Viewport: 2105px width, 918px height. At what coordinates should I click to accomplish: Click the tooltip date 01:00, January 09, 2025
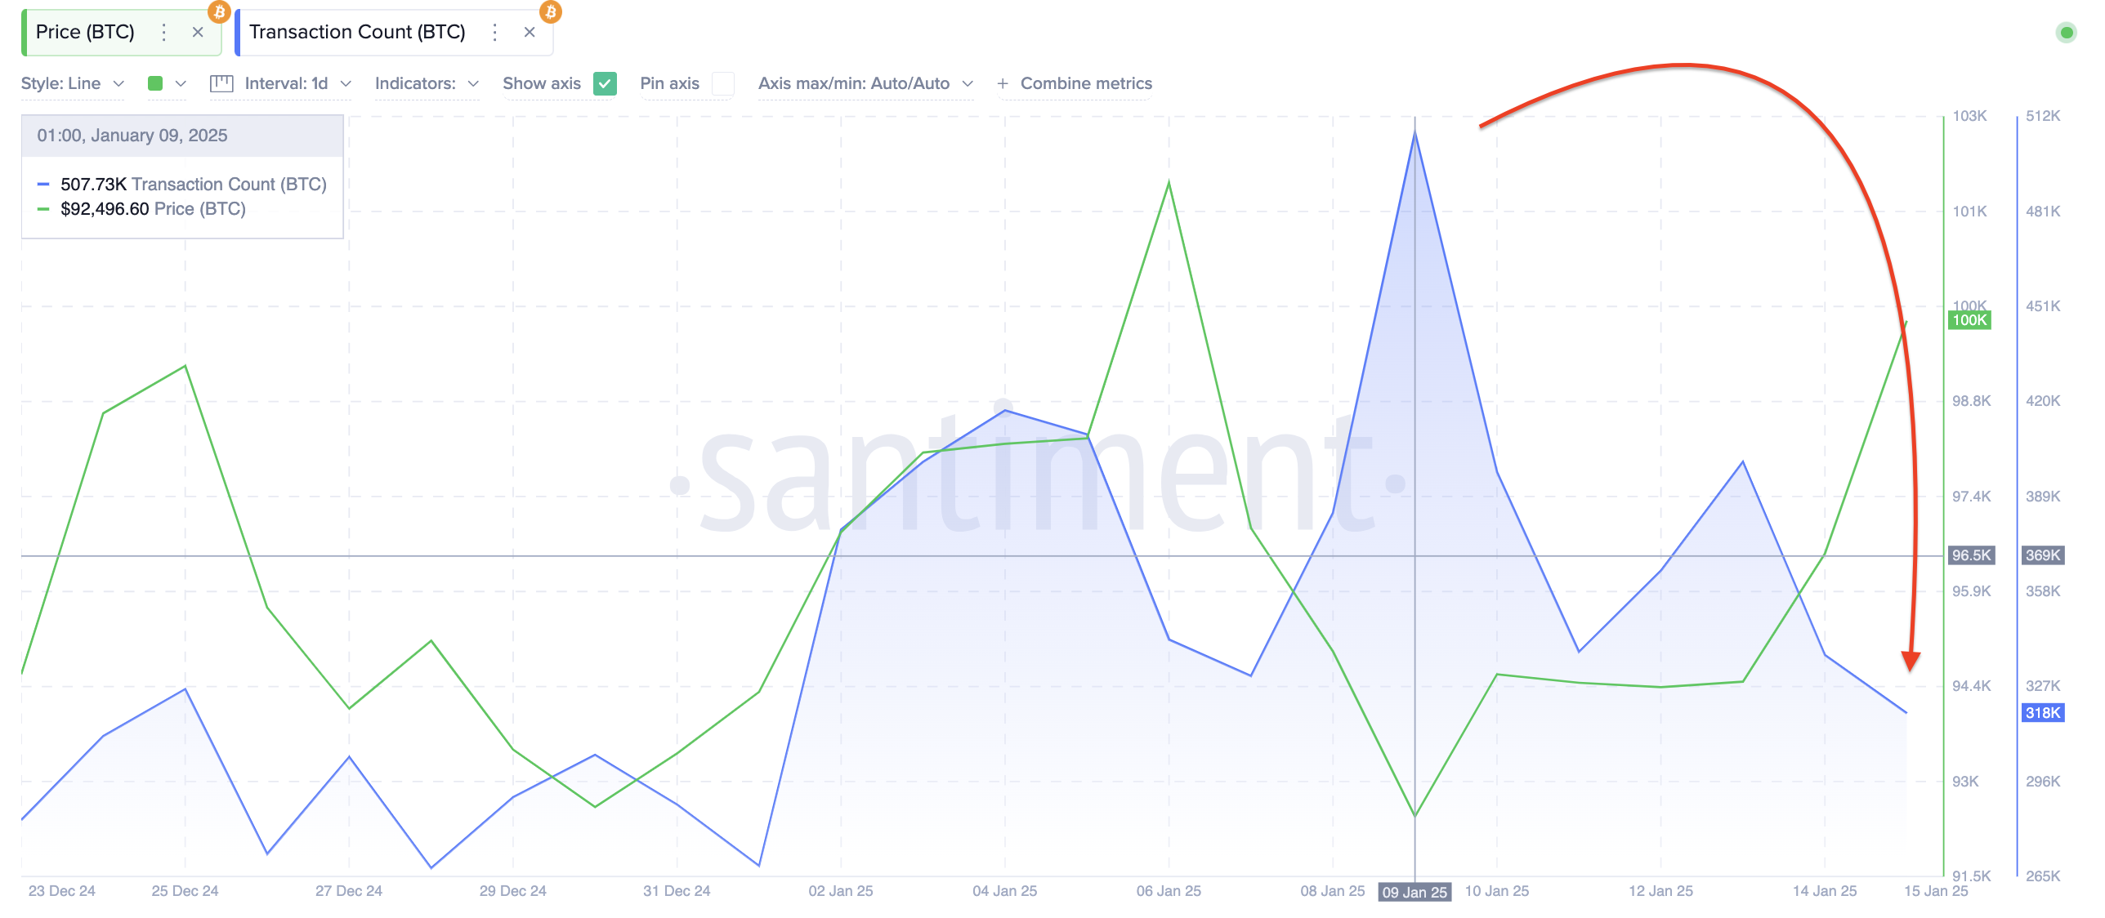click(x=132, y=136)
